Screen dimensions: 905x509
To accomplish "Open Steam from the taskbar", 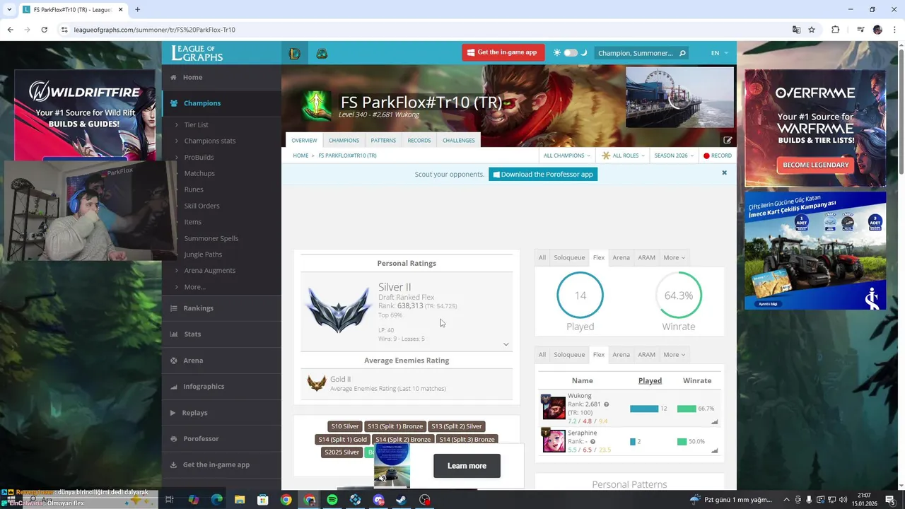I will coord(401,500).
